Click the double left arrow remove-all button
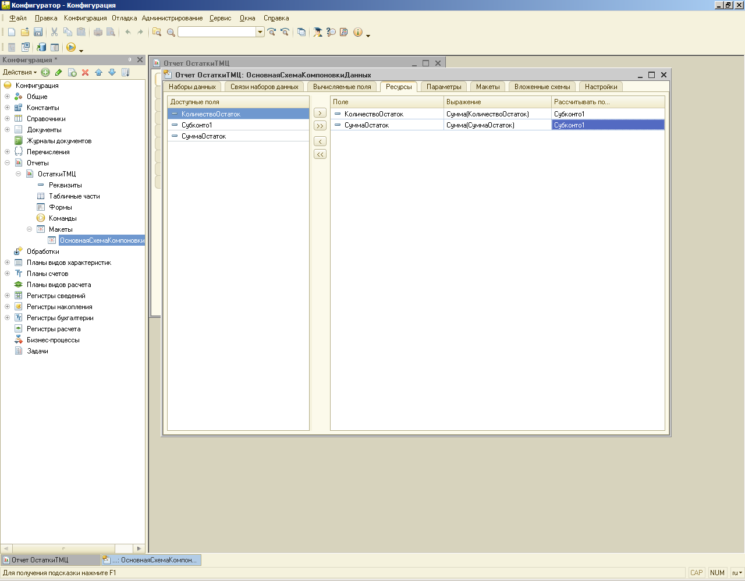This screenshot has height=581, width=745. [x=320, y=154]
